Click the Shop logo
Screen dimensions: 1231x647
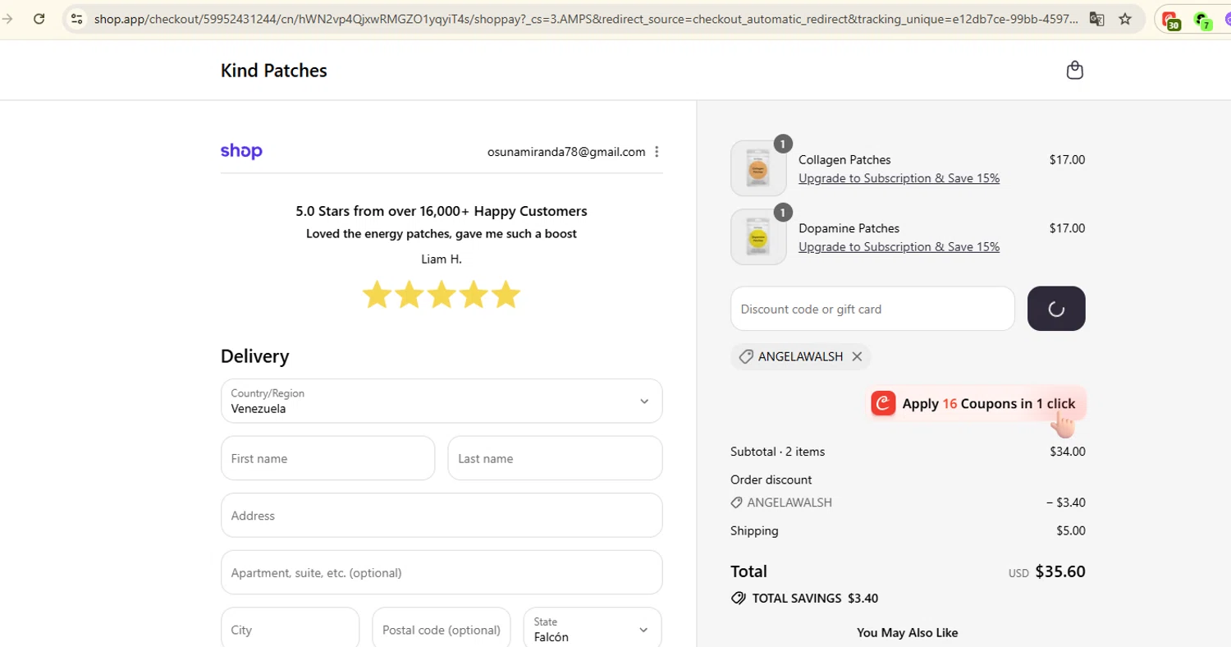[x=241, y=151]
